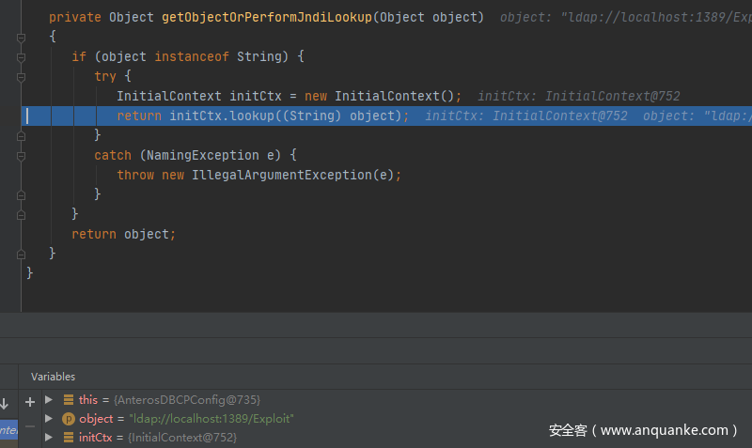
Task: Click the orange parameter icon beside 'object'
Action: tap(69, 419)
